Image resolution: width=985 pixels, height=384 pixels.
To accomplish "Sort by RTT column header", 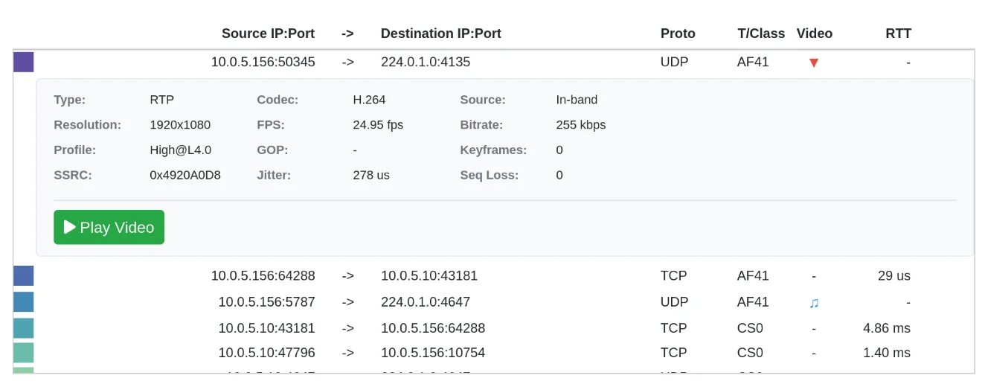I will pyautogui.click(x=898, y=33).
